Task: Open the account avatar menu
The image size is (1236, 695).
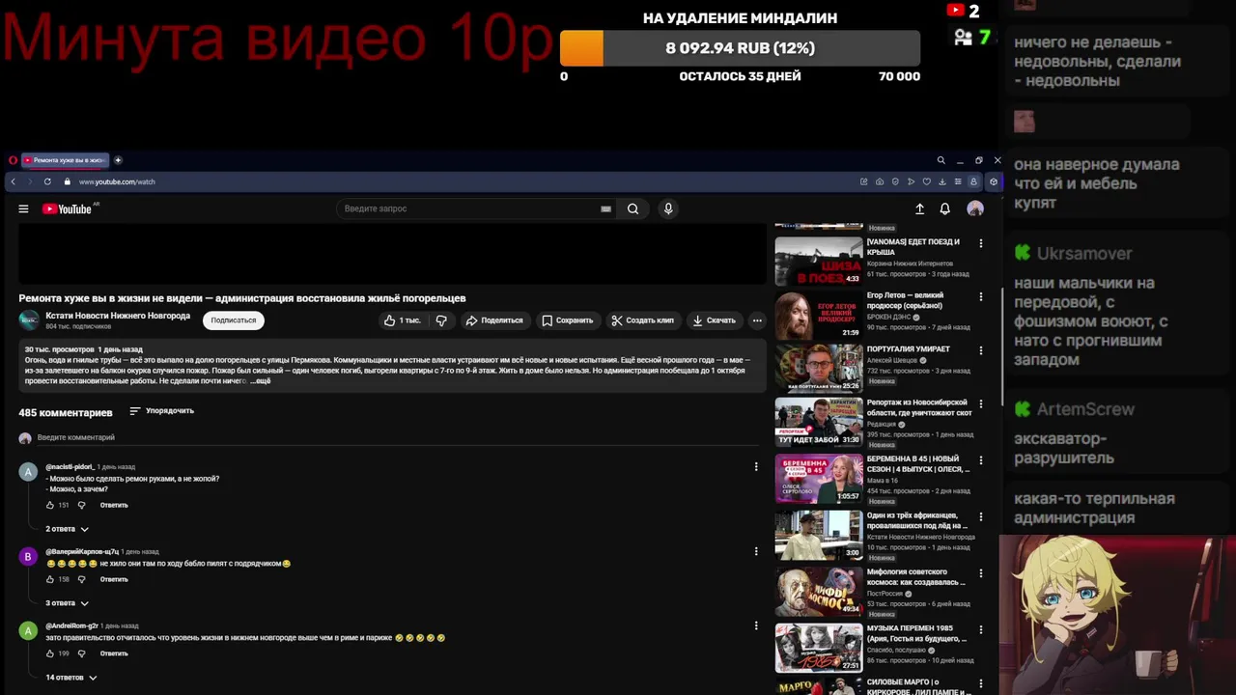Action: (975, 208)
